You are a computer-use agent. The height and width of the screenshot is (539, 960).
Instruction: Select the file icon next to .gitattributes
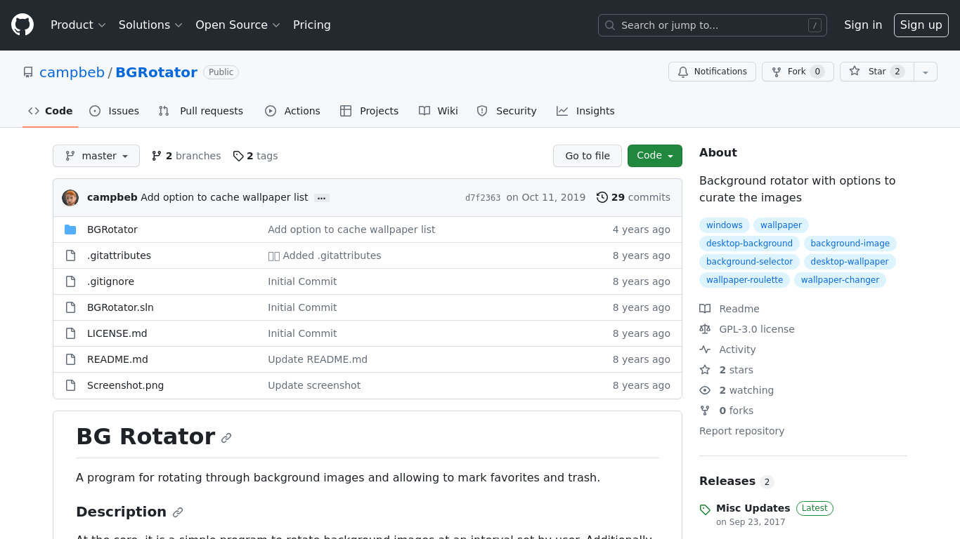70,255
